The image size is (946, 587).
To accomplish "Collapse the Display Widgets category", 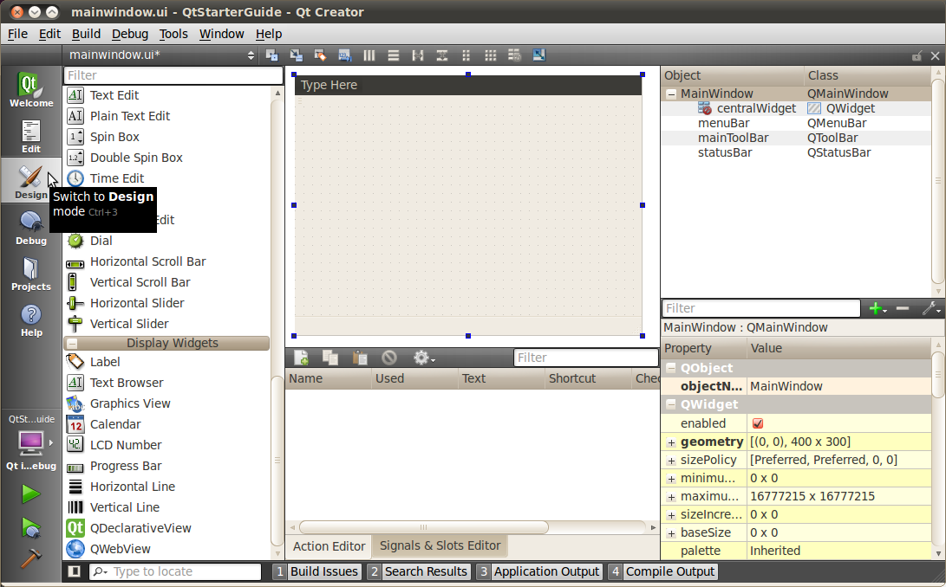I will tap(73, 343).
